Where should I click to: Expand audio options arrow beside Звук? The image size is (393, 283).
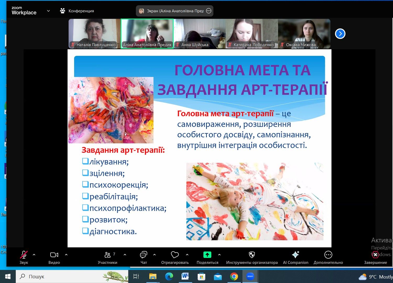tap(34, 255)
